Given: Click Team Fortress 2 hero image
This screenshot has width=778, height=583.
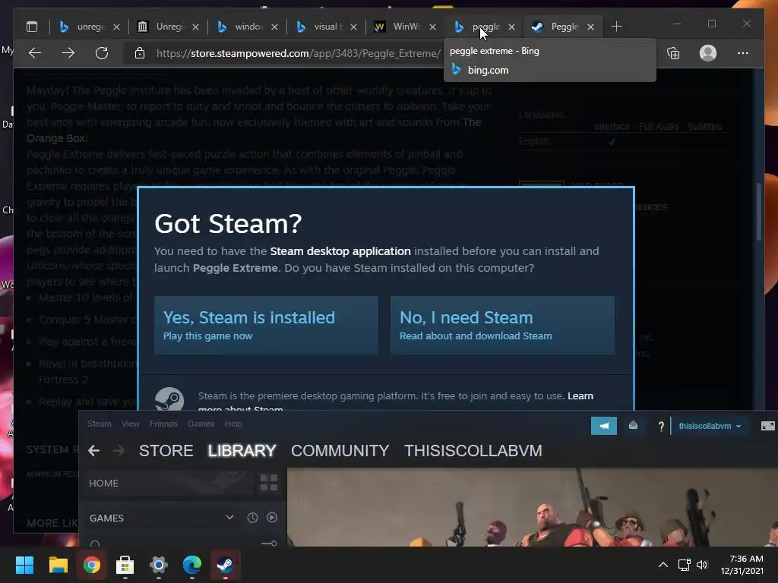Looking at the screenshot, I should click(533, 507).
